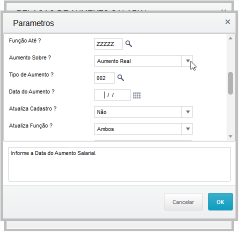Click the scrollbar down arrow

pyautogui.click(x=230, y=136)
